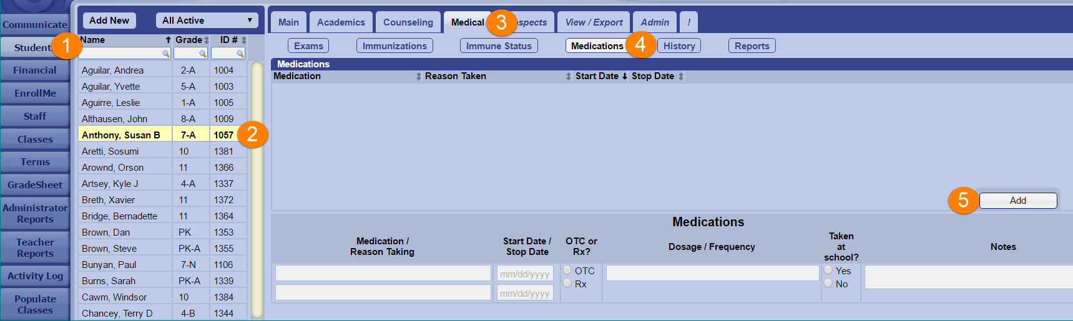Open the Immunizations sub-tab
The width and height of the screenshot is (1073, 321).
[394, 46]
